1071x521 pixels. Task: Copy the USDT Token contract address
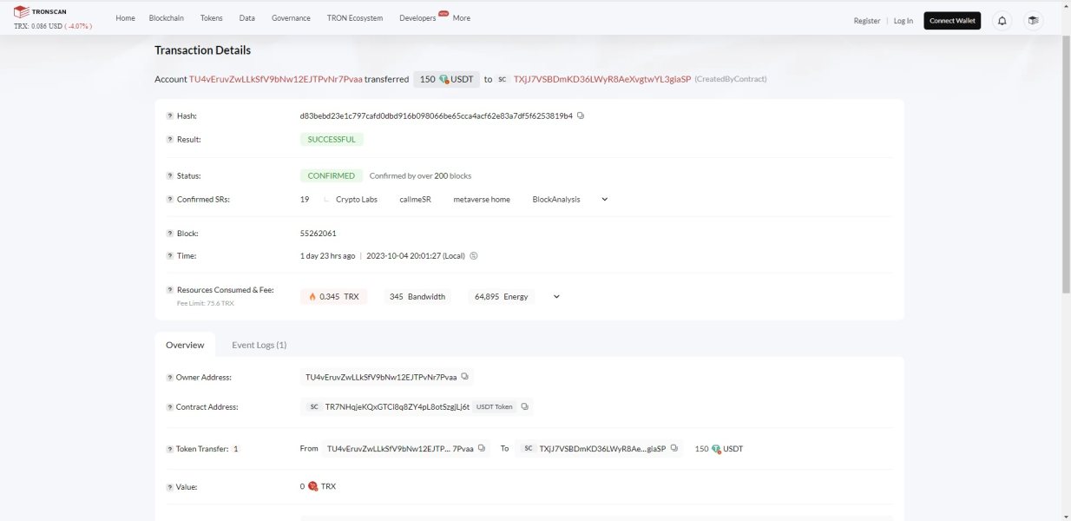click(524, 406)
